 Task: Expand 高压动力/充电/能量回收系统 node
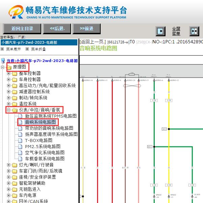[x=8, y=86]
